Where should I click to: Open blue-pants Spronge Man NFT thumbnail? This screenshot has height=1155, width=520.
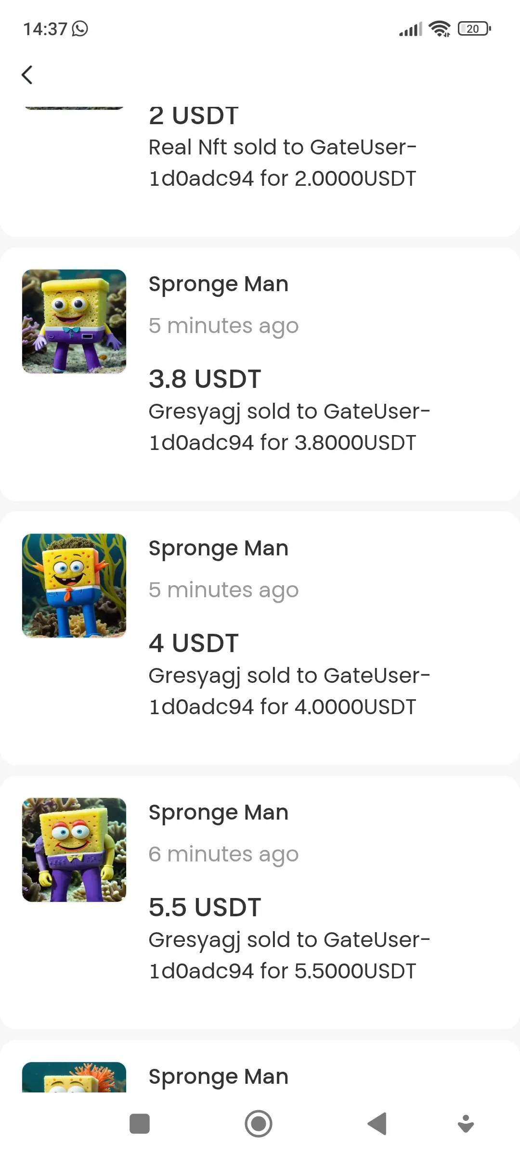pyautogui.click(x=74, y=586)
